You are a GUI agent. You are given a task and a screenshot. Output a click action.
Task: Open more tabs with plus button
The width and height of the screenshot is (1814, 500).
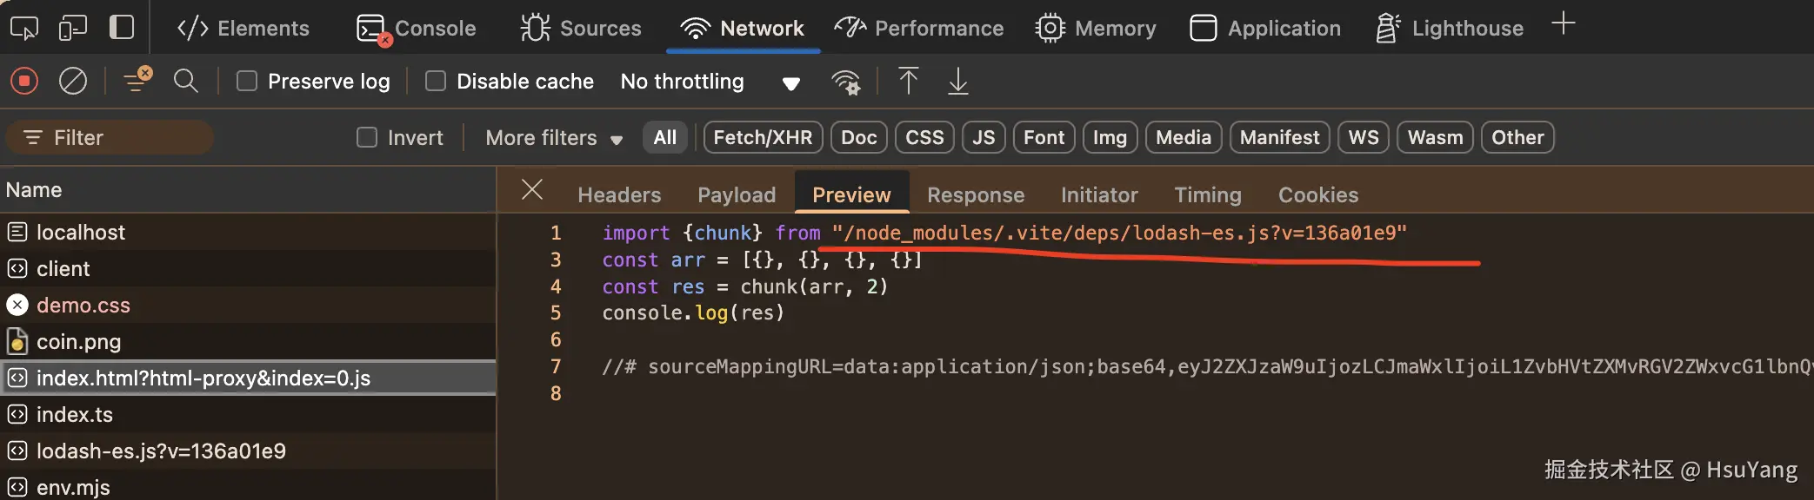click(x=1563, y=23)
